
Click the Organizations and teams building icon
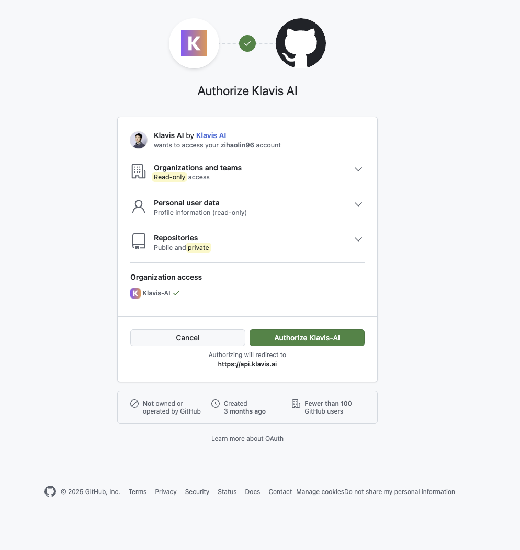pos(138,171)
